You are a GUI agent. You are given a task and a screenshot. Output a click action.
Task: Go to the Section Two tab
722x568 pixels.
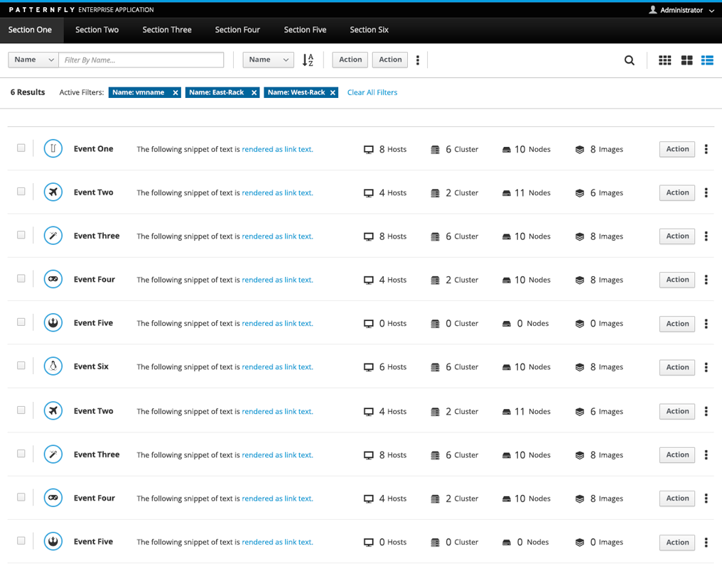click(97, 30)
